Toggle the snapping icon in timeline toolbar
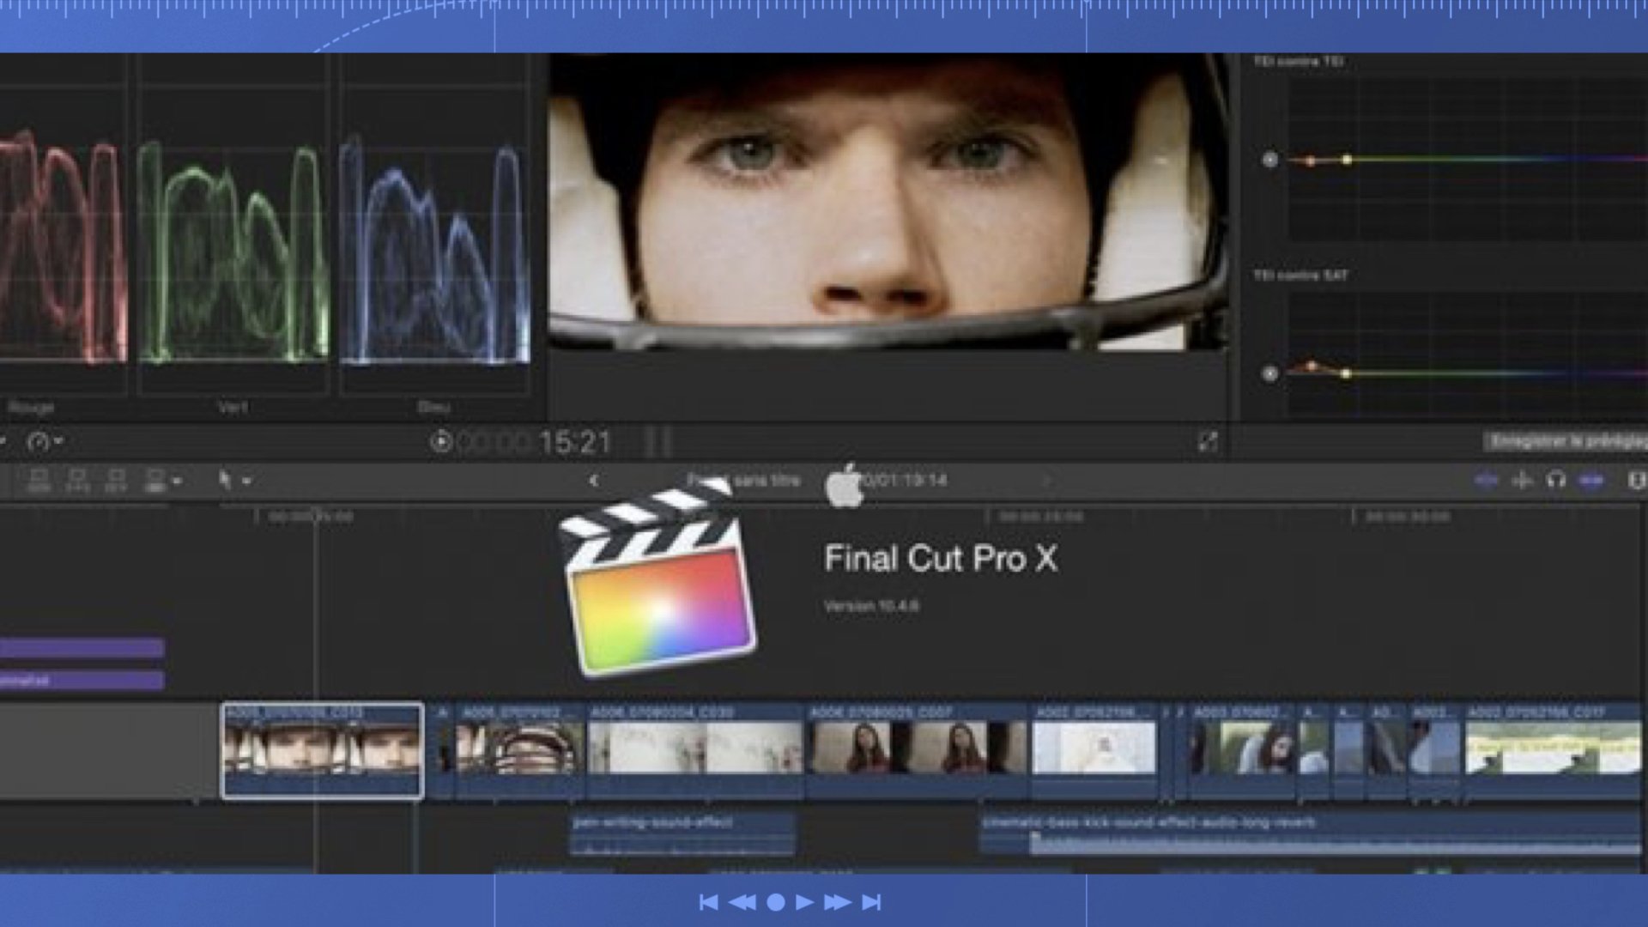Viewport: 1648px width, 927px height. 1522,481
